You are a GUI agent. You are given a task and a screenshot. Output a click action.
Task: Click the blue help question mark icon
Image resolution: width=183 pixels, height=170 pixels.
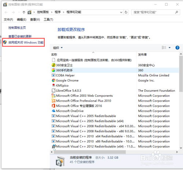[177, 48]
